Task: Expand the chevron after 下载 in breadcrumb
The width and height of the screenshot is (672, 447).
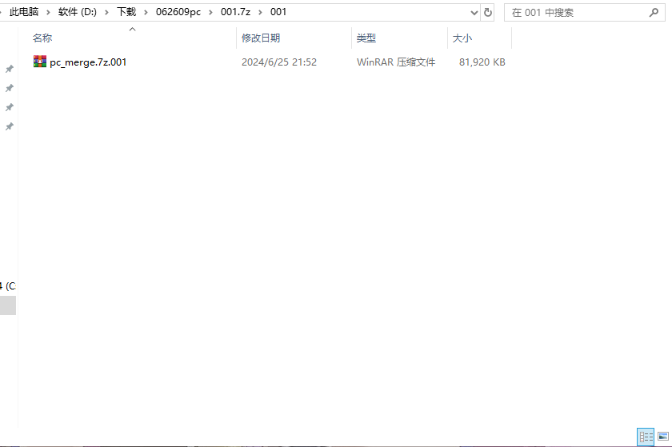Action: pyautogui.click(x=146, y=12)
